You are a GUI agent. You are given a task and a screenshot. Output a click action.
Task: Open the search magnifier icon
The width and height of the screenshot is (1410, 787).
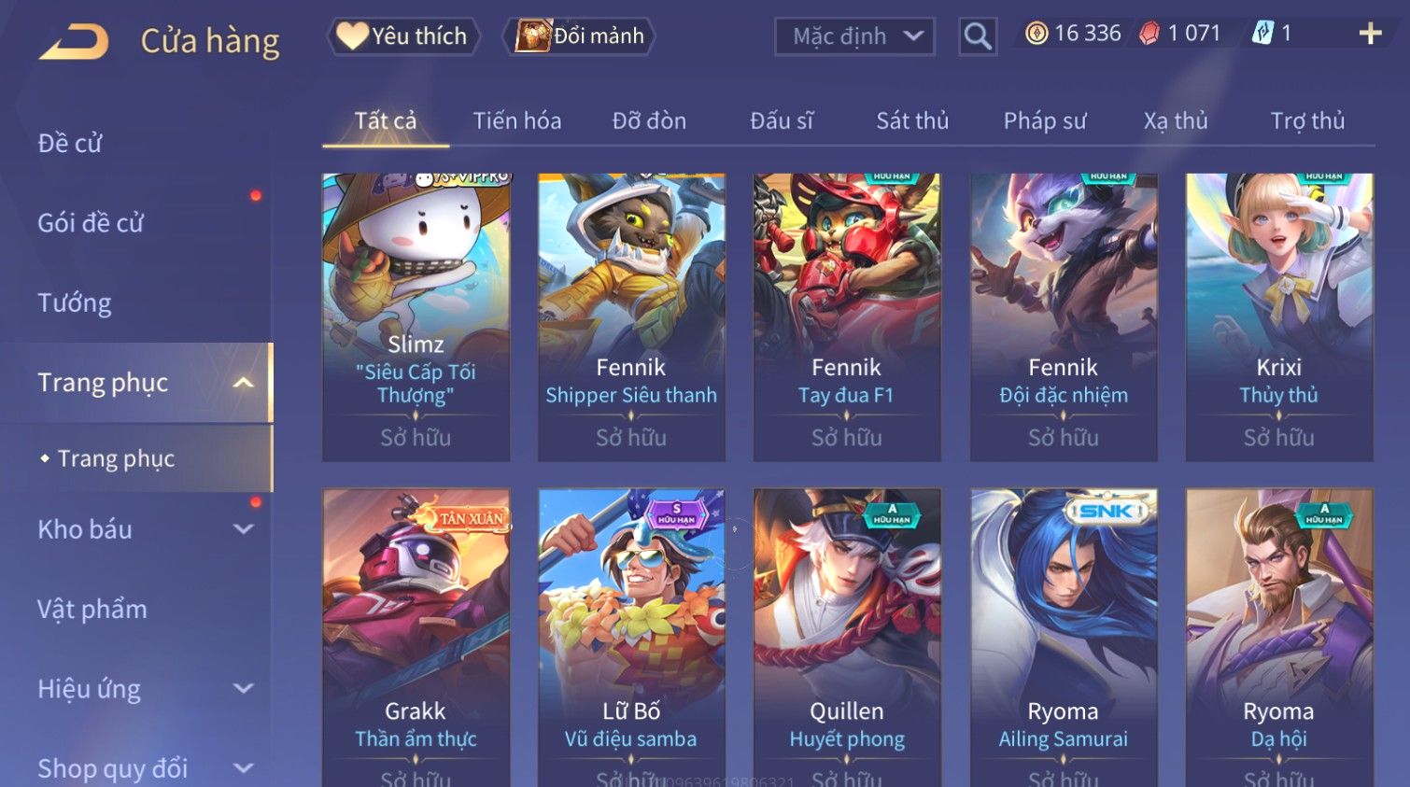pos(978,36)
